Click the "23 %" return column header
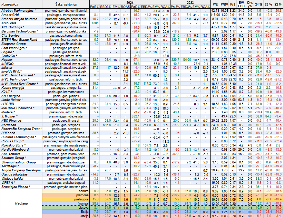The image size is (283, 218). point(268,4)
